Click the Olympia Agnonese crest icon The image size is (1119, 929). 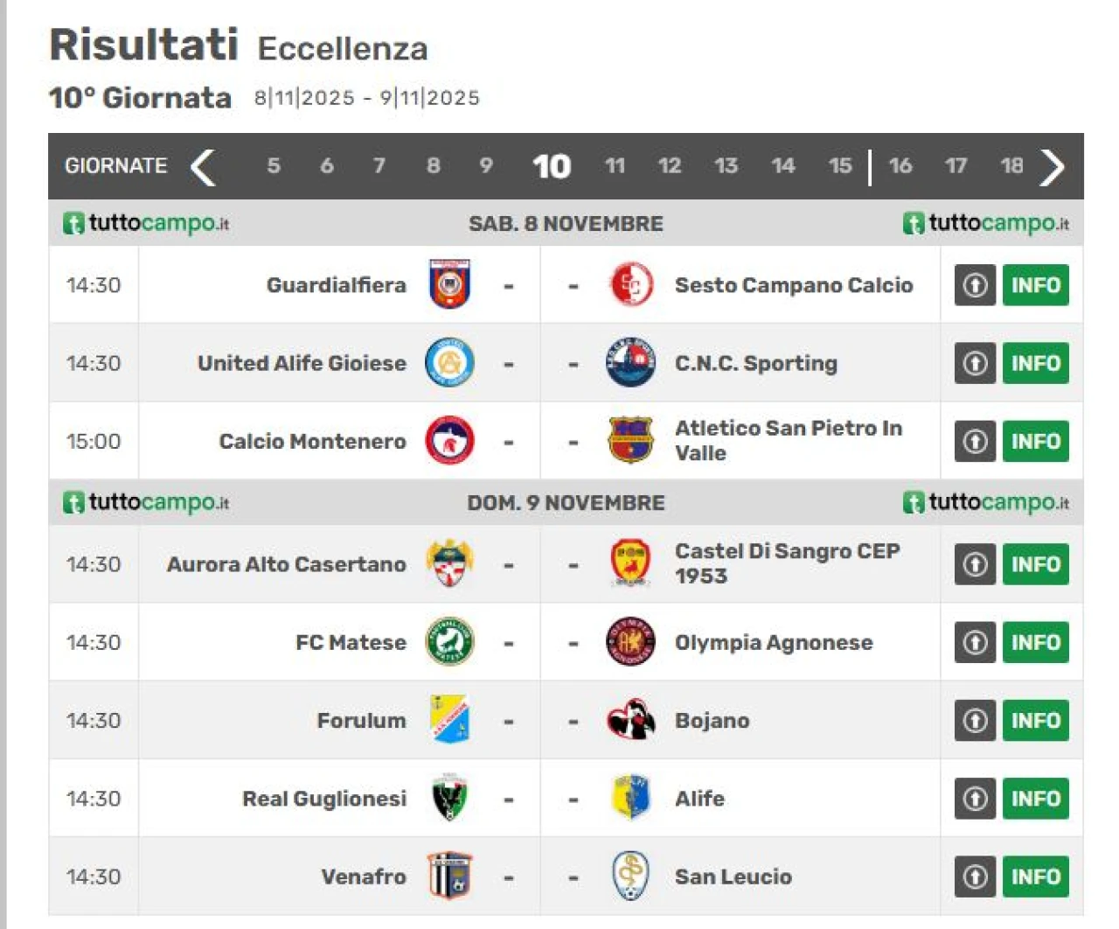tap(630, 642)
